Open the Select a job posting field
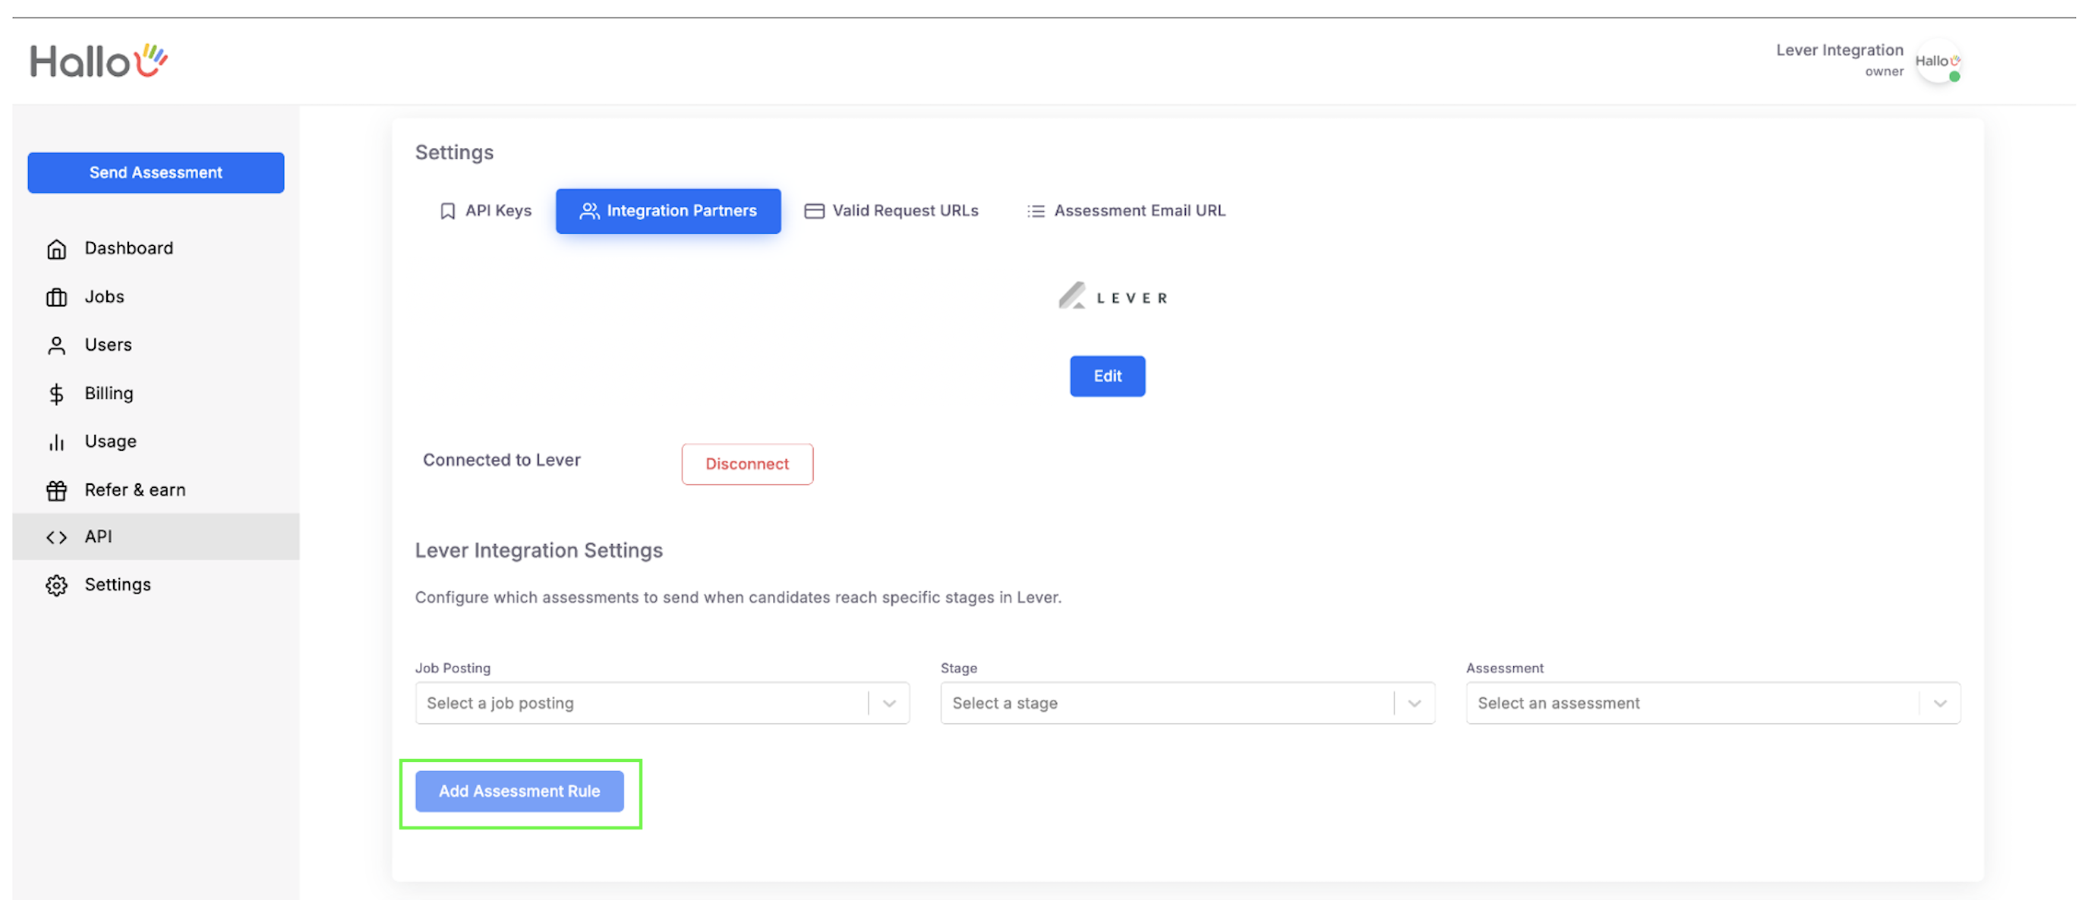The width and height of the screenshot is (2085, 900). coord(662,703)
